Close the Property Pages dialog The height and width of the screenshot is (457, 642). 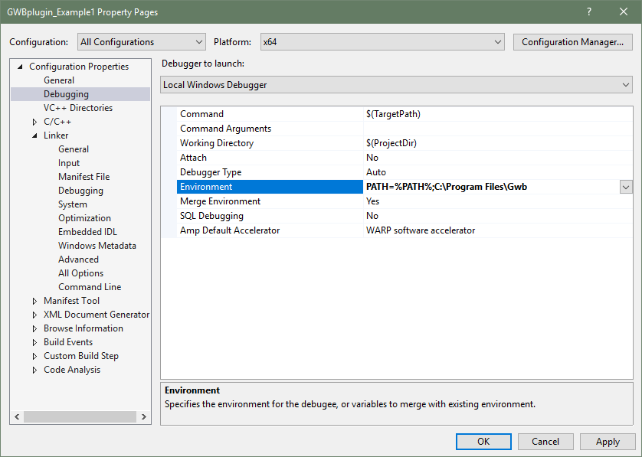(x=623, y=11)
